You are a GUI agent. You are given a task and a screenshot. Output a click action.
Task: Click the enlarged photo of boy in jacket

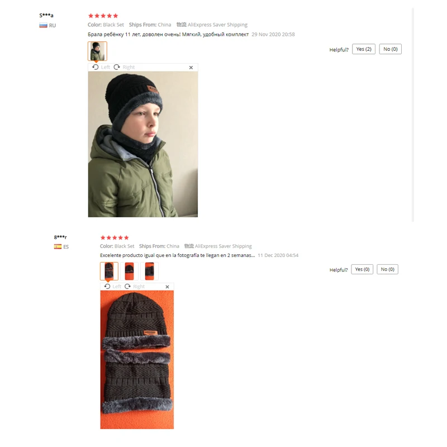click(x=143, y=144)
